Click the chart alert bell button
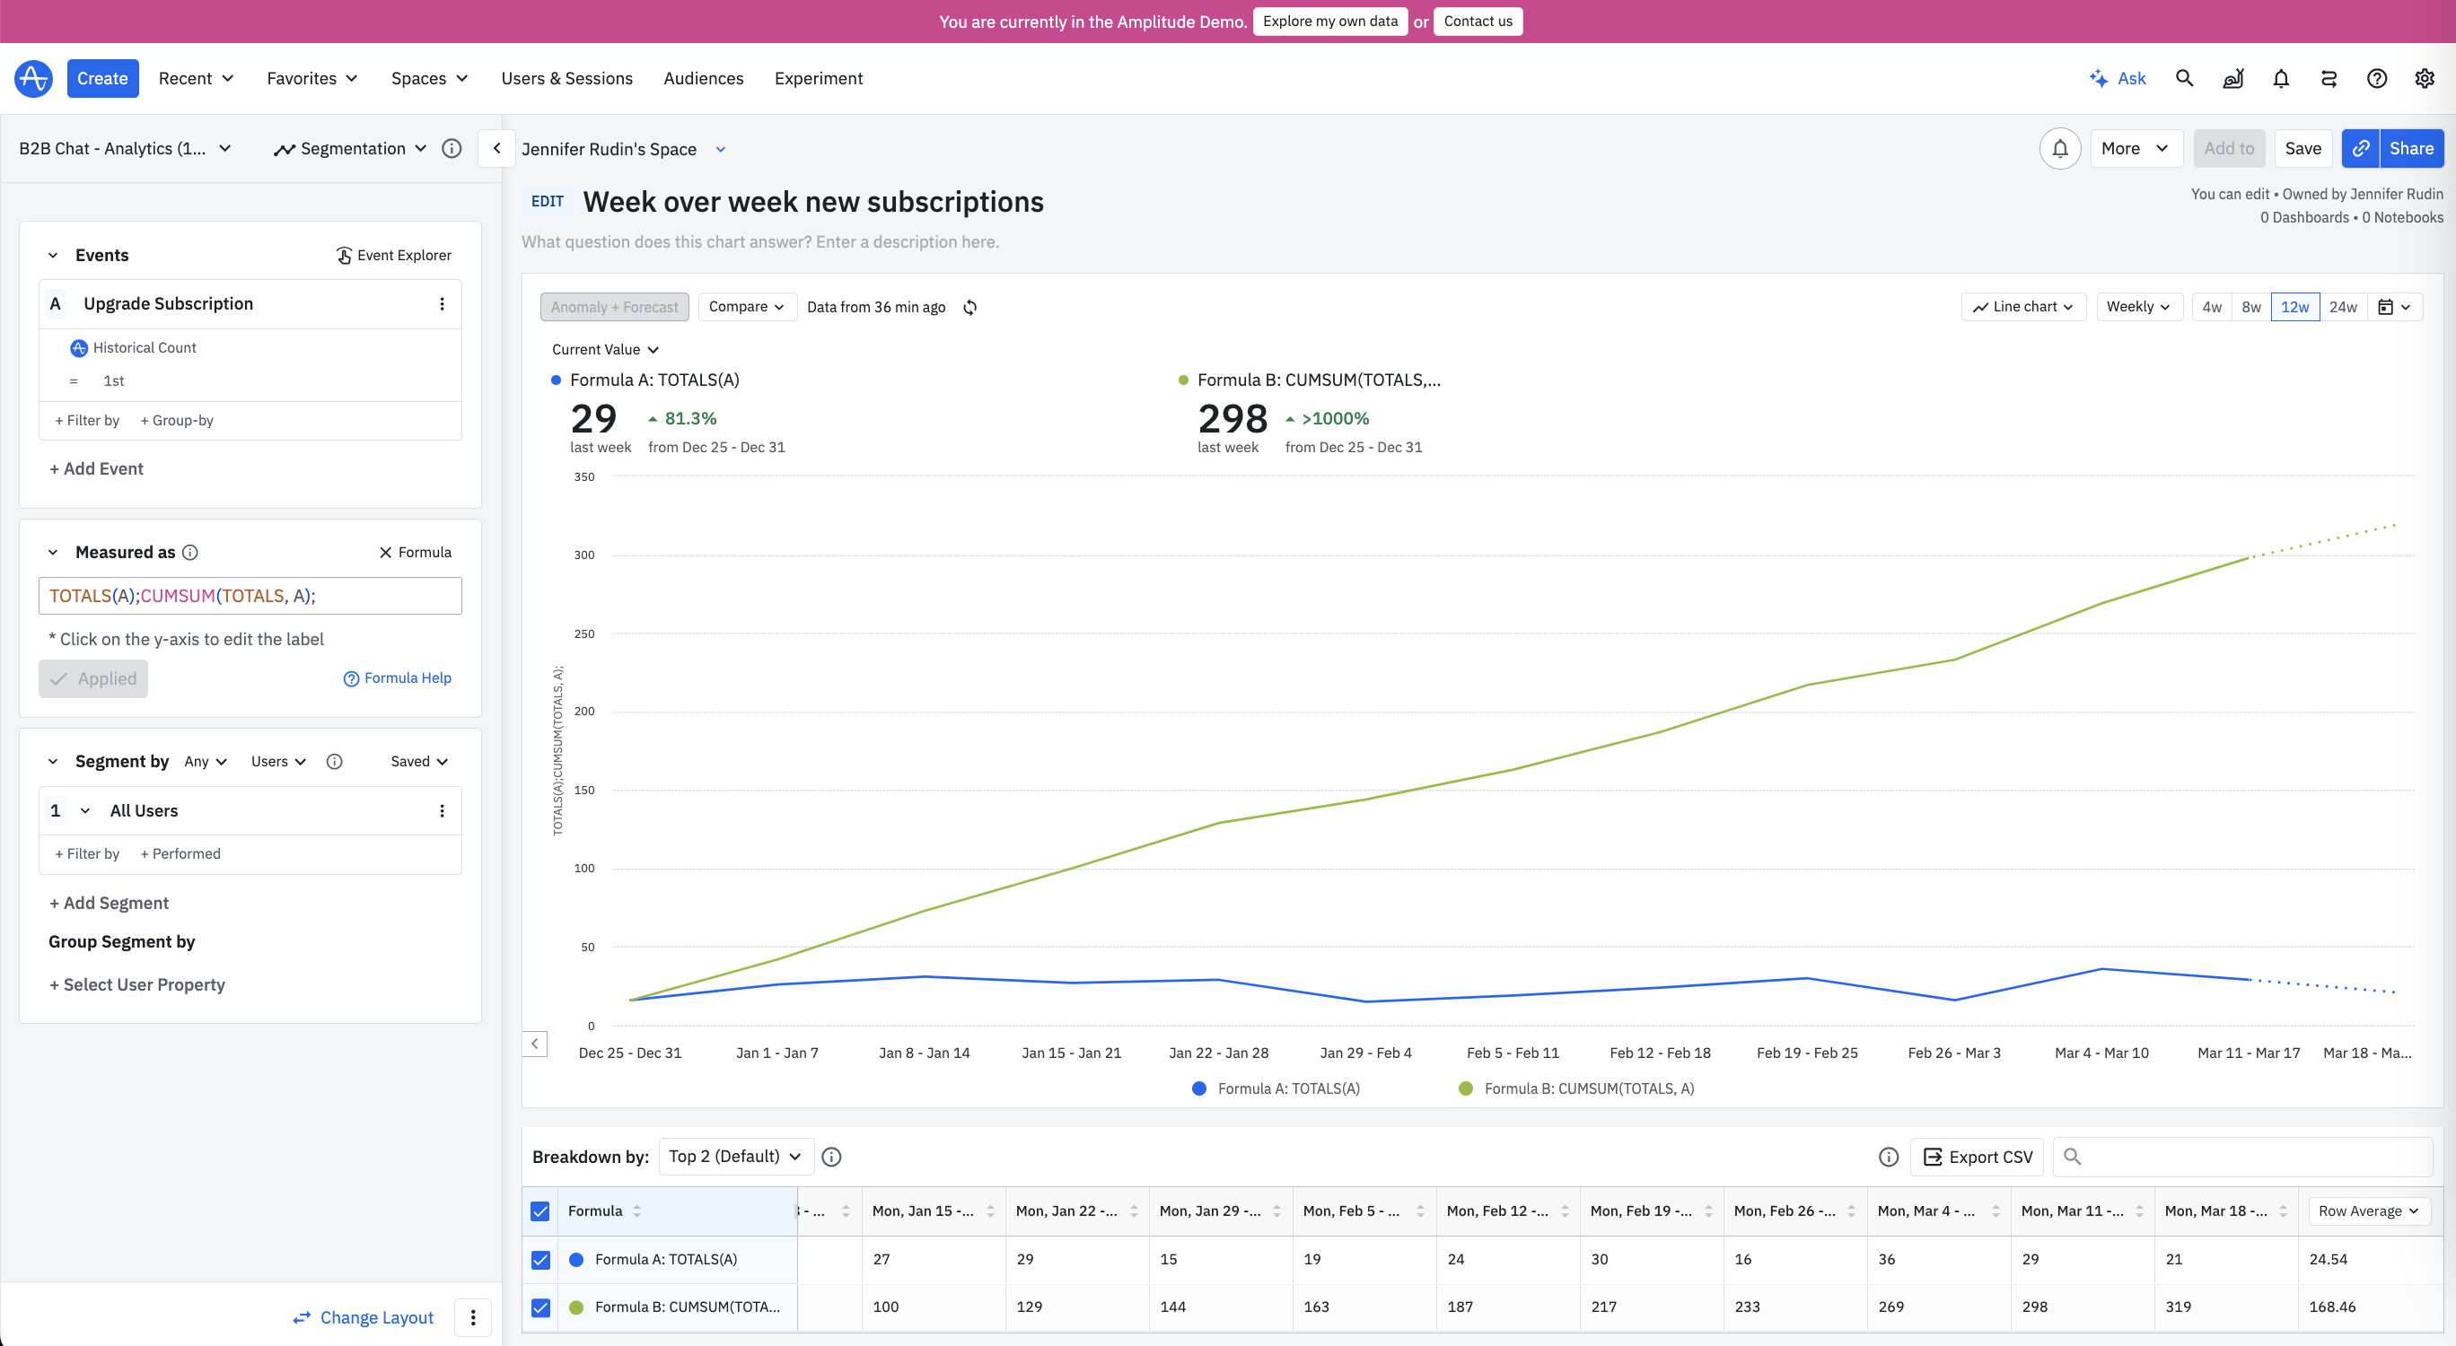The width and height of the screenshot is (2456, 1346). coord(2059,149)
